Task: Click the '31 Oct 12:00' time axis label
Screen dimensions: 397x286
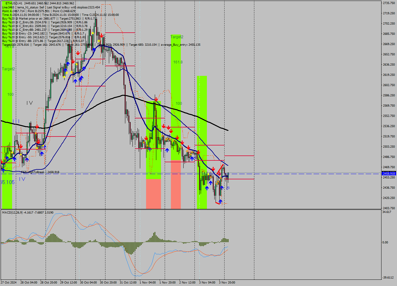Action: [x=128, y=283]
